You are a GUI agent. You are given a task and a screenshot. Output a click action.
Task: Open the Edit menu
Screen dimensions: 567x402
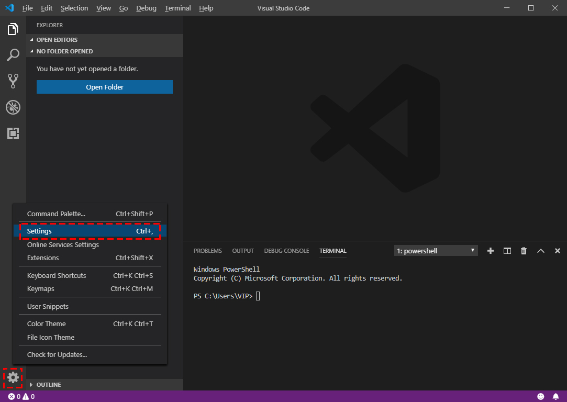coord(47,8)
